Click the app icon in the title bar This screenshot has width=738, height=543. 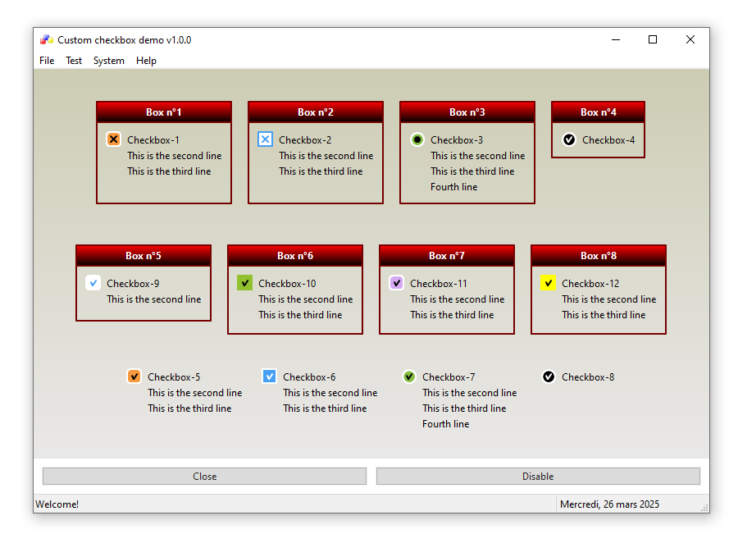47,39
